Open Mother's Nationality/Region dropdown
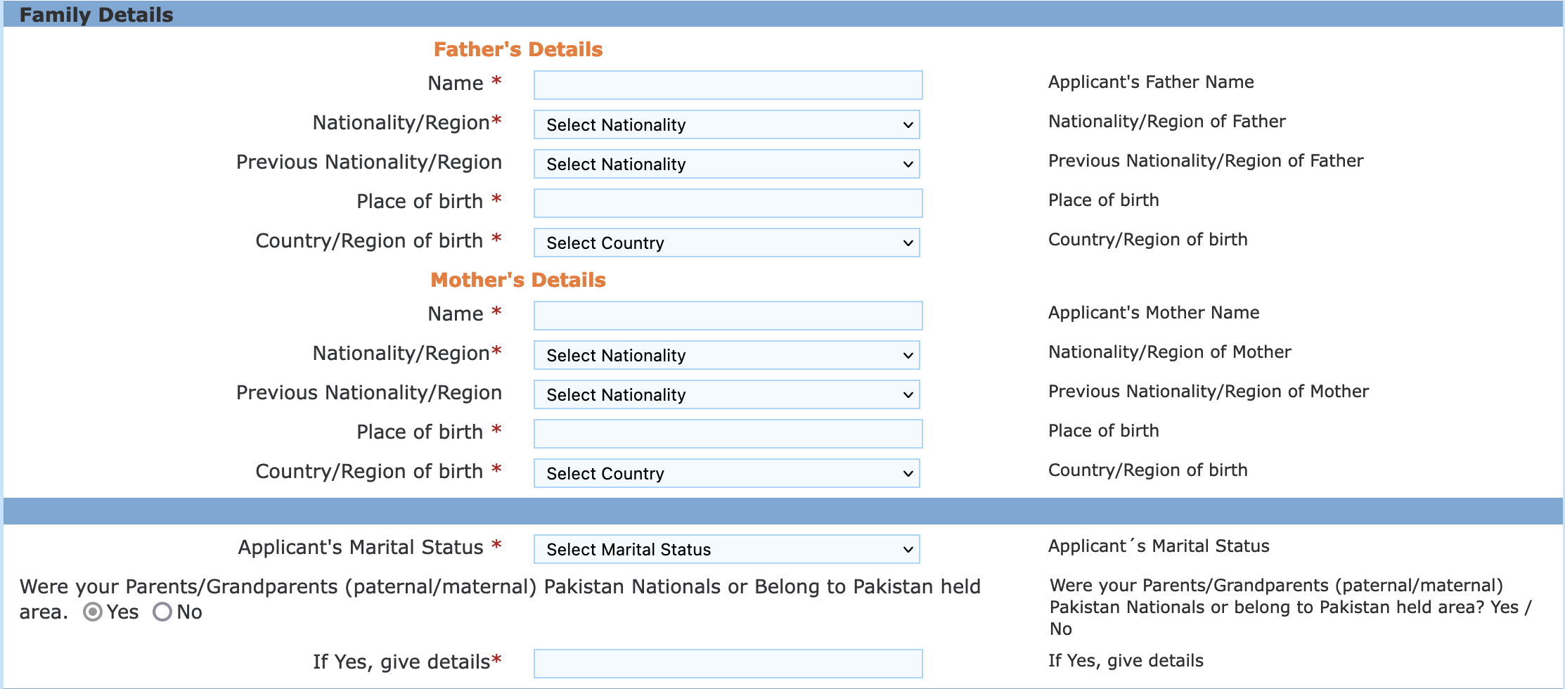The image size is (1565, 689). click(x=727, y=355)
